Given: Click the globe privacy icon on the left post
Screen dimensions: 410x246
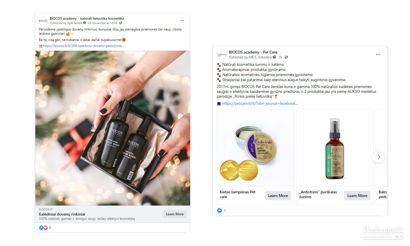Looking at the screenshot, I should point(121,23).
